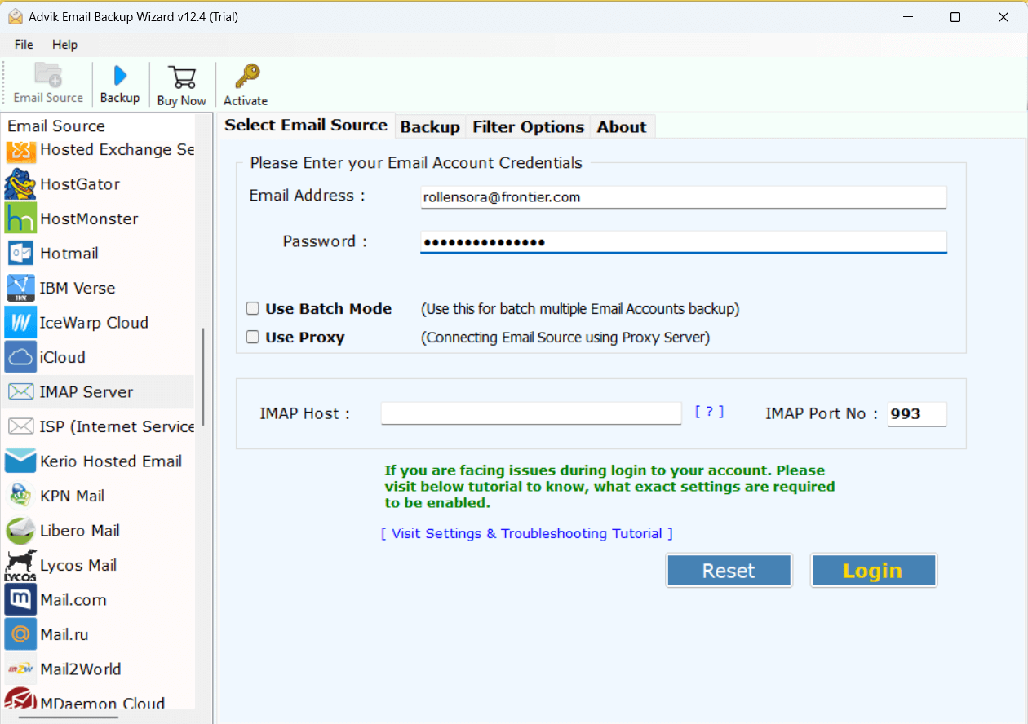Select the IBM Verse text label
The width and height of the screenshot is (1028, 724).
click(x=78, y=288)
